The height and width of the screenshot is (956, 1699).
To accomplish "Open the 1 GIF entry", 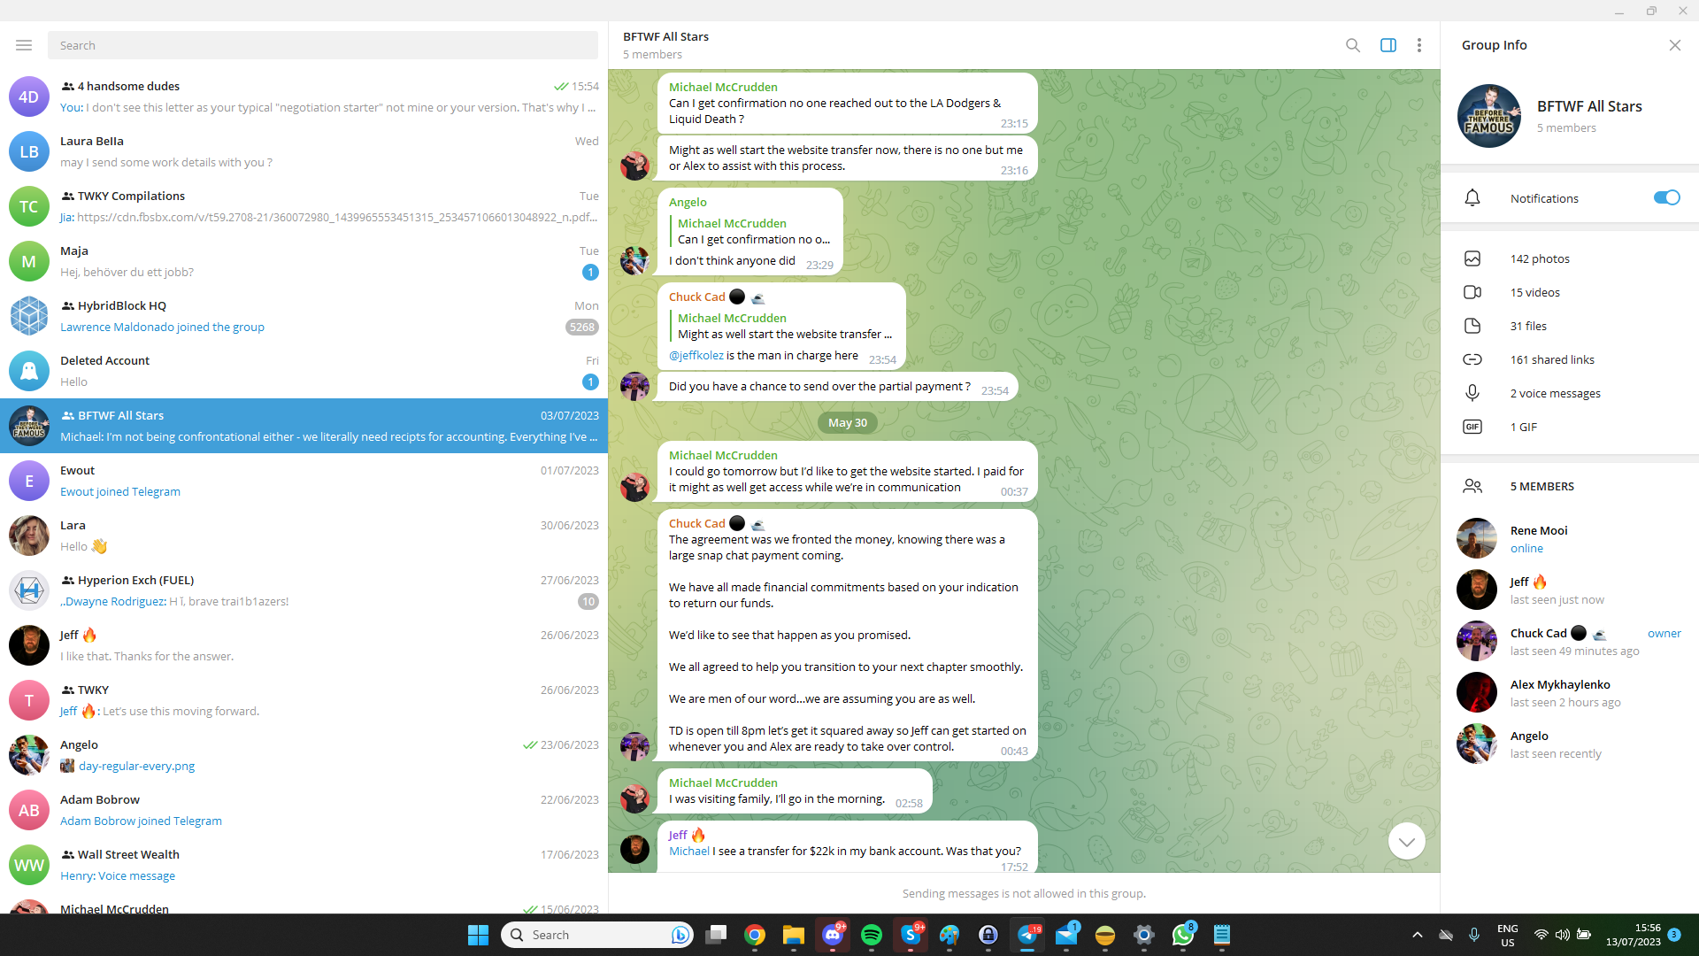I will tap(1523, 427).
